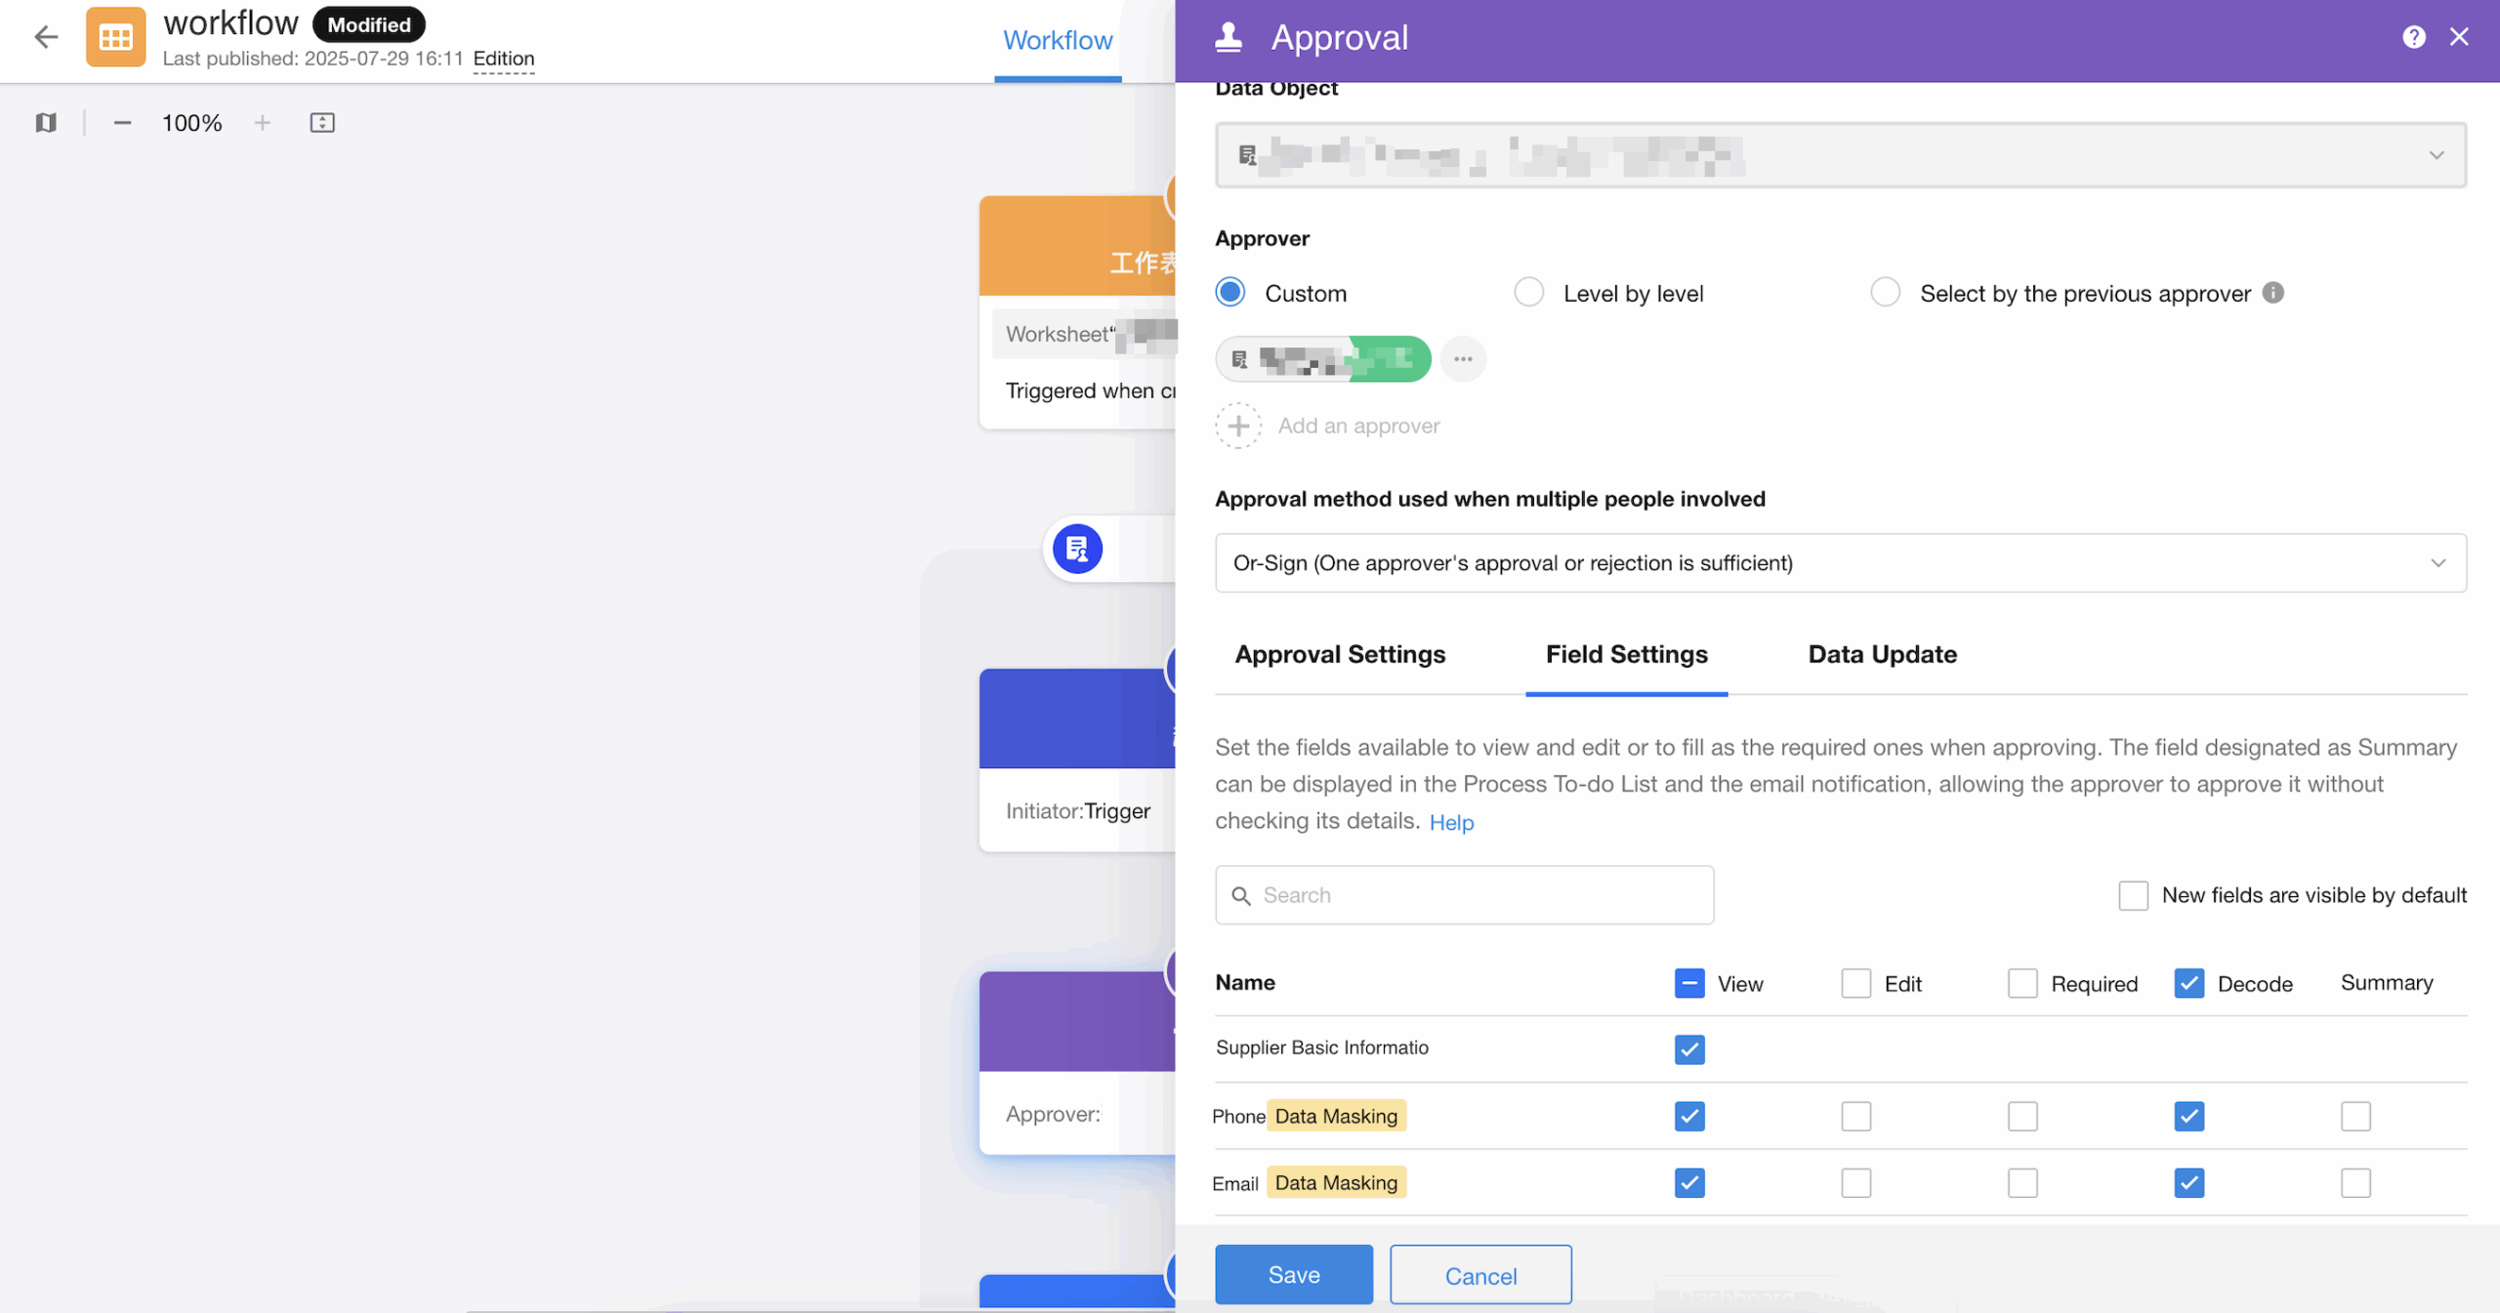Open the Edition link under title
This screenshot has height=1313, width=2500.
click(x=504, y=59)
